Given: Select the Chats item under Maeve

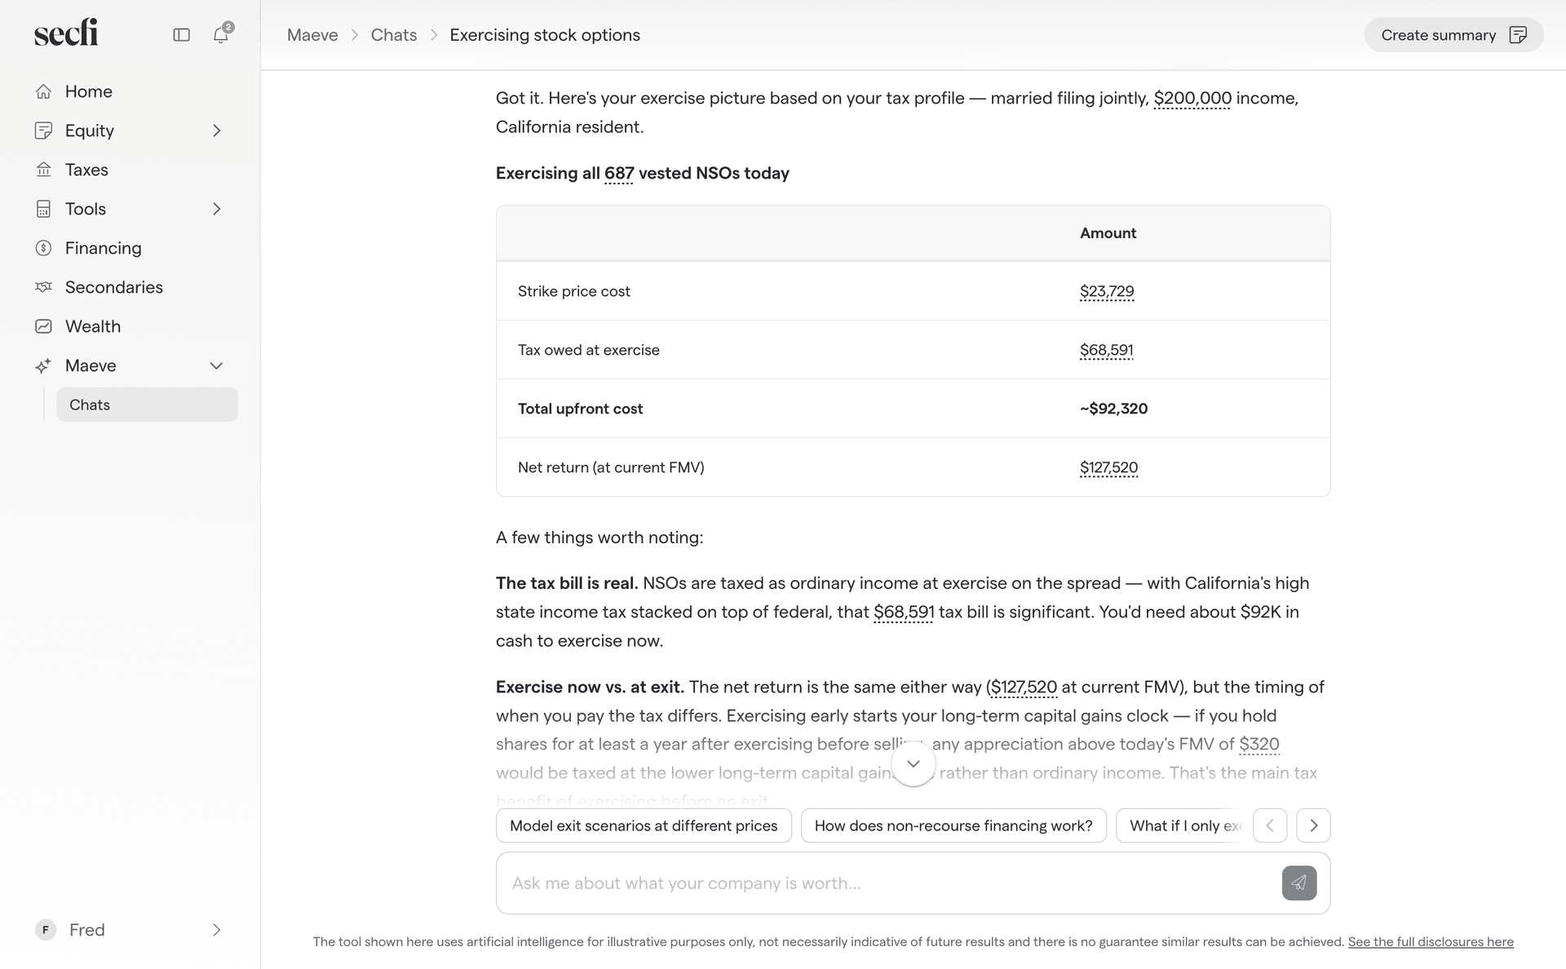Looking at the screenshot, I should point(147,405).
